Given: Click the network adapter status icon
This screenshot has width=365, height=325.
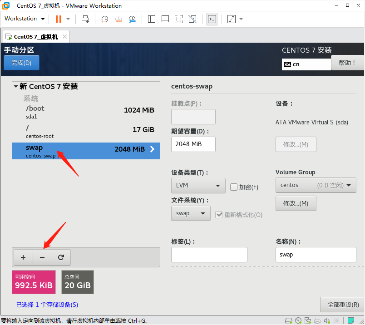Looking at the screenshot, I should (x=308, y=320).
